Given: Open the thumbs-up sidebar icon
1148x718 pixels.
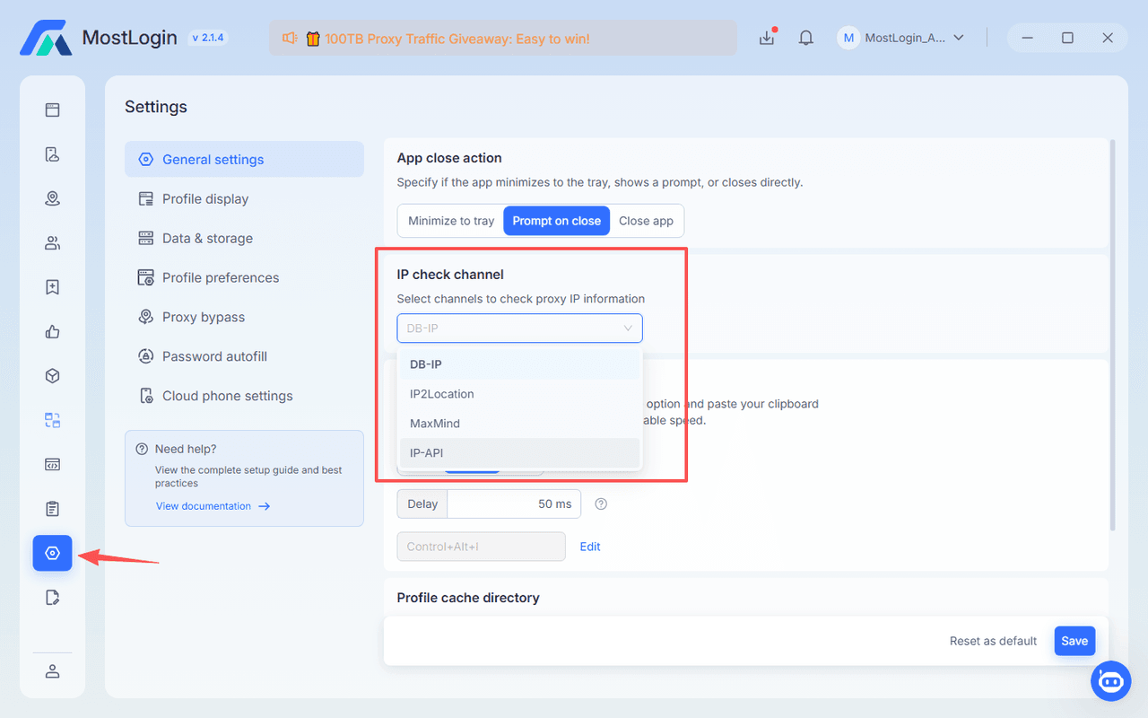Looking at the screenshot, I should coord(52,332).
